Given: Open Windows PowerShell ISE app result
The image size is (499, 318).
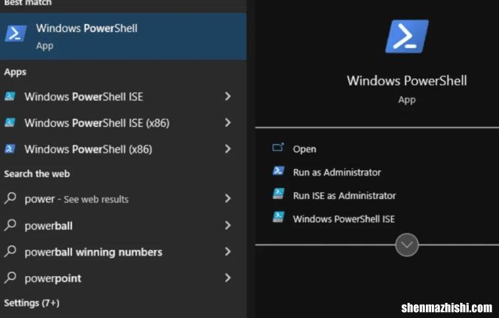Looking at the screenshot, I should (x=123, y=97).
